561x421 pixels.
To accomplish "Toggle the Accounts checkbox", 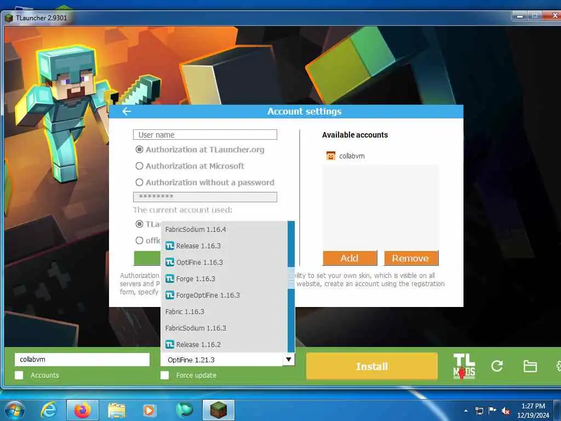I will coord(19,375).
